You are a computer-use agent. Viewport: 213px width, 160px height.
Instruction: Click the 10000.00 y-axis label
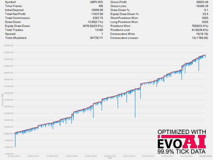click(x=9, y=134)
